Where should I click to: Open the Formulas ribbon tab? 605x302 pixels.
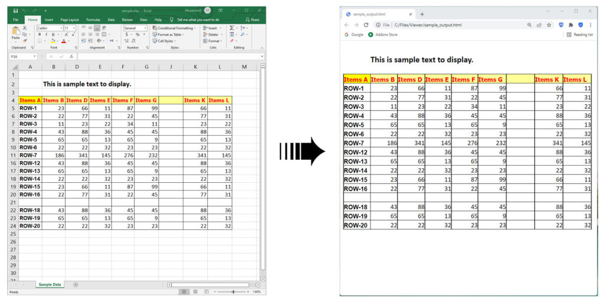coord(93,19)
